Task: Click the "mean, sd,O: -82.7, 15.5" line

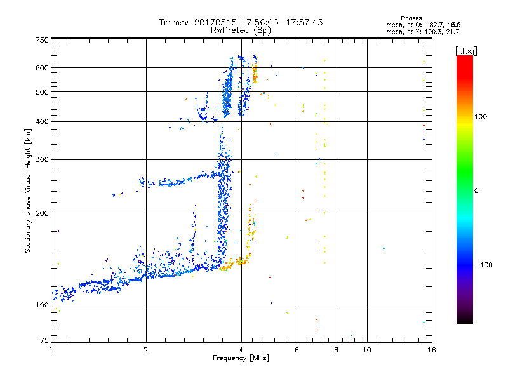Action: tap(423, 25)
